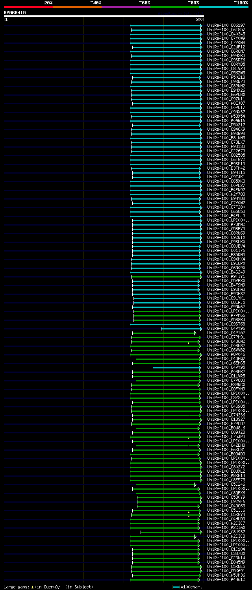Click the green alignment bar of UniRef100_A8J9S7
Image resolution: width=252 pixels, height=590 pixels.
170,532
